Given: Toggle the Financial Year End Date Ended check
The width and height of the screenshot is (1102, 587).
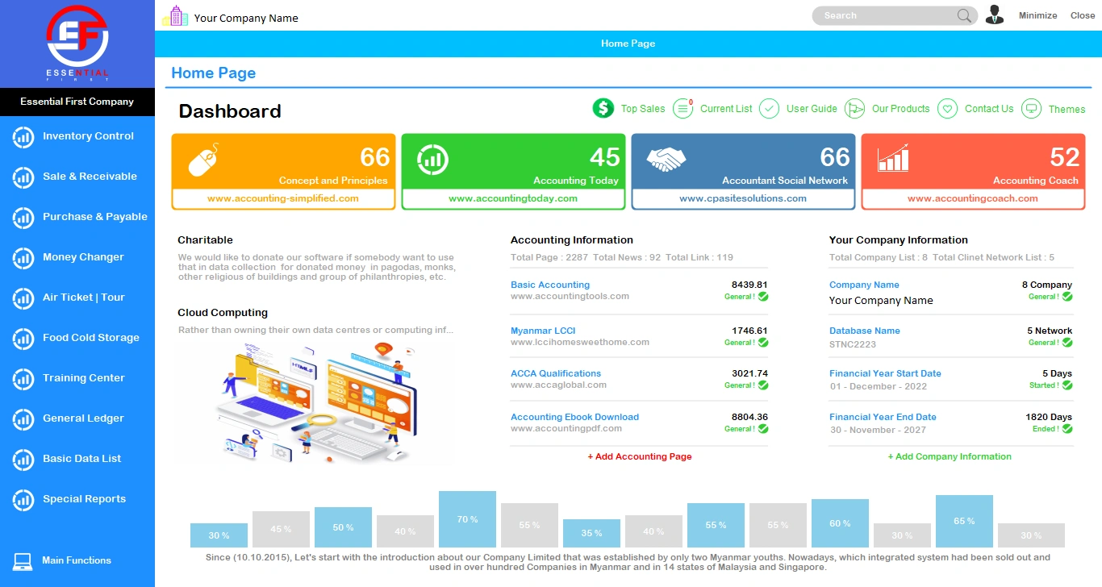Looking at the screenshot, I should click(1067, 429).
